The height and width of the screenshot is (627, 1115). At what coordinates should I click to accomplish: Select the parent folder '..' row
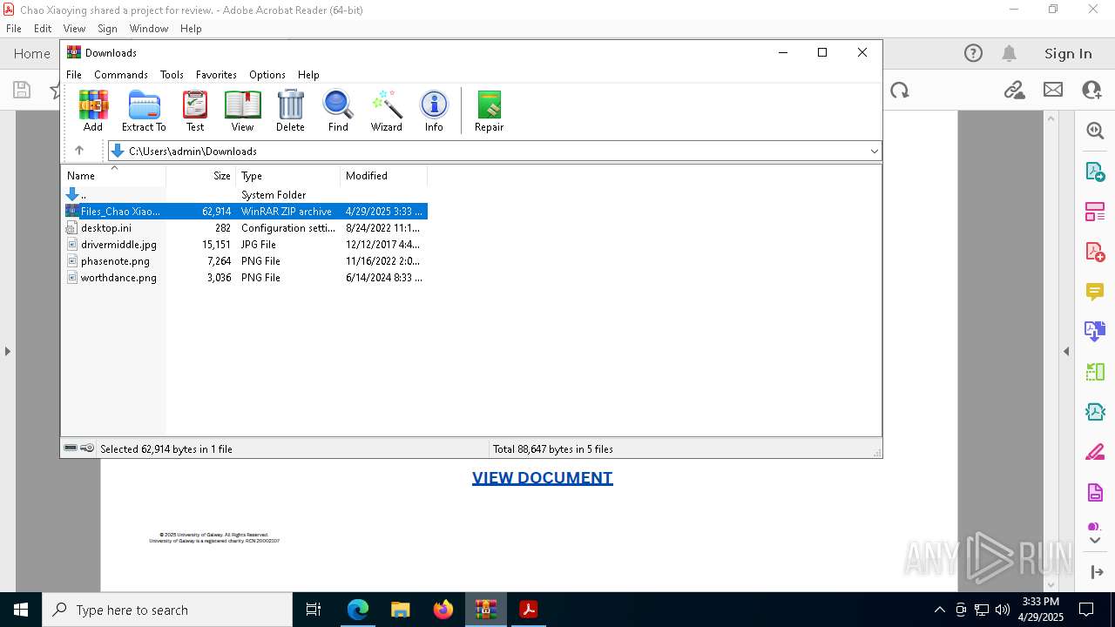pos(245,195)
